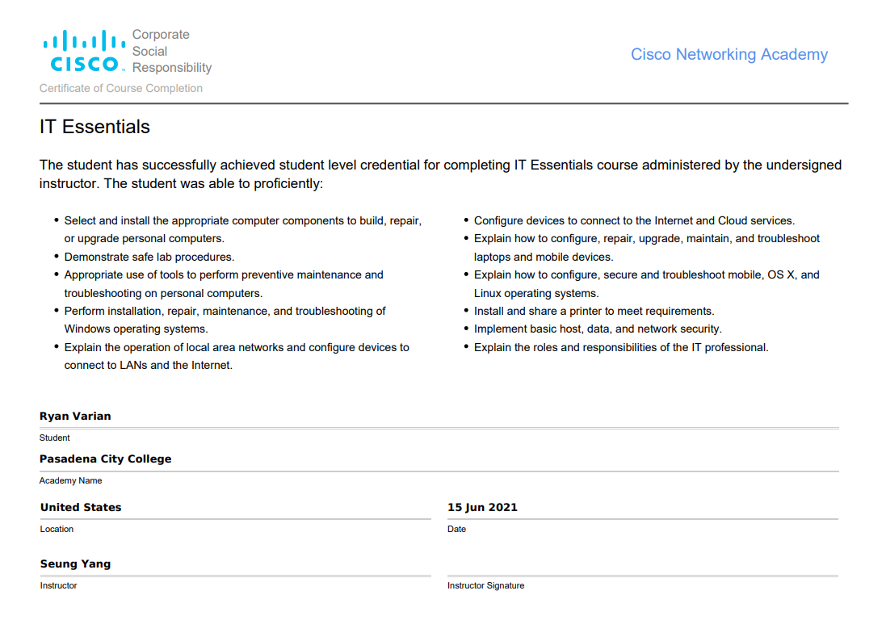Click the Academy Name label

[71, 480]
